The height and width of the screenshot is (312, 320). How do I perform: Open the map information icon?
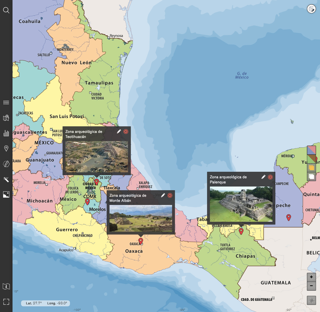pos(6,286)
